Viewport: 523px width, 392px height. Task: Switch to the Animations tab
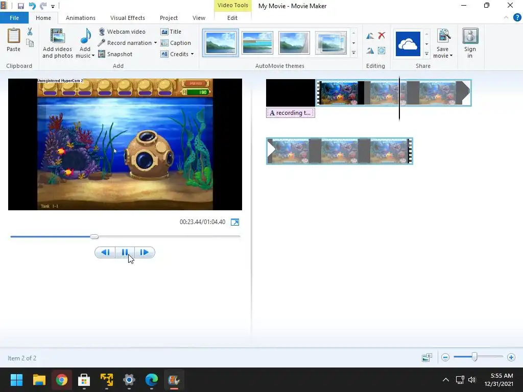80,18
